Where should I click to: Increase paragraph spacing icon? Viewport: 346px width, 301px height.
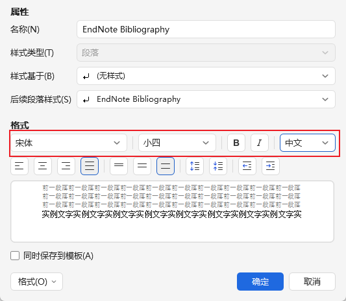(195, 166)
